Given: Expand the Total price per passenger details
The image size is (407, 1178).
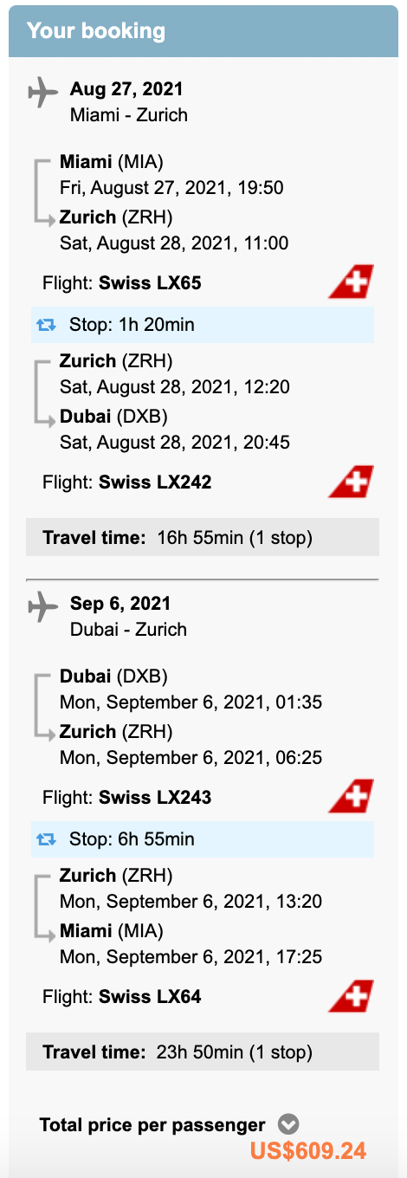Looking at the screenshot, I should tap(288, 1125).
